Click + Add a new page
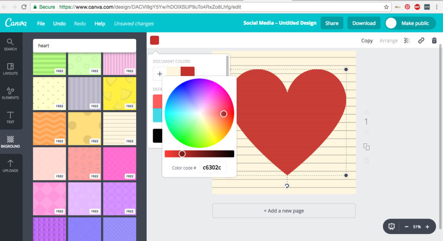The height and width of the screenshot is (241, 443). (x=284, y=211)
